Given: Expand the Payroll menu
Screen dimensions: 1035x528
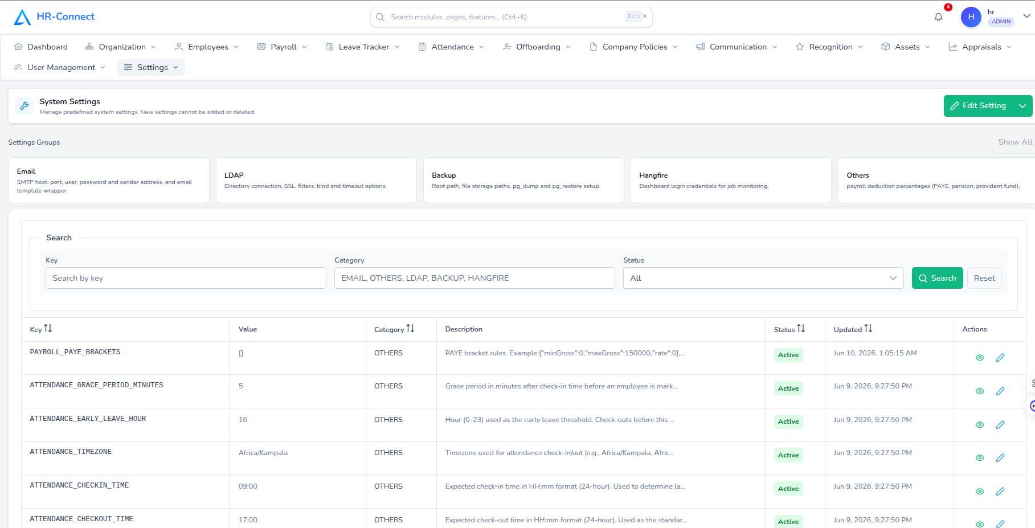Looking at the screenshot, I should point(282,47).
